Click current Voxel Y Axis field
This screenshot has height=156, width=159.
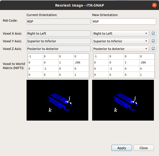point(58,41)
